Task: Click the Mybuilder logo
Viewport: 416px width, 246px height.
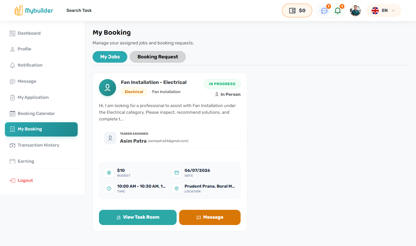Action: pos(34,10)
